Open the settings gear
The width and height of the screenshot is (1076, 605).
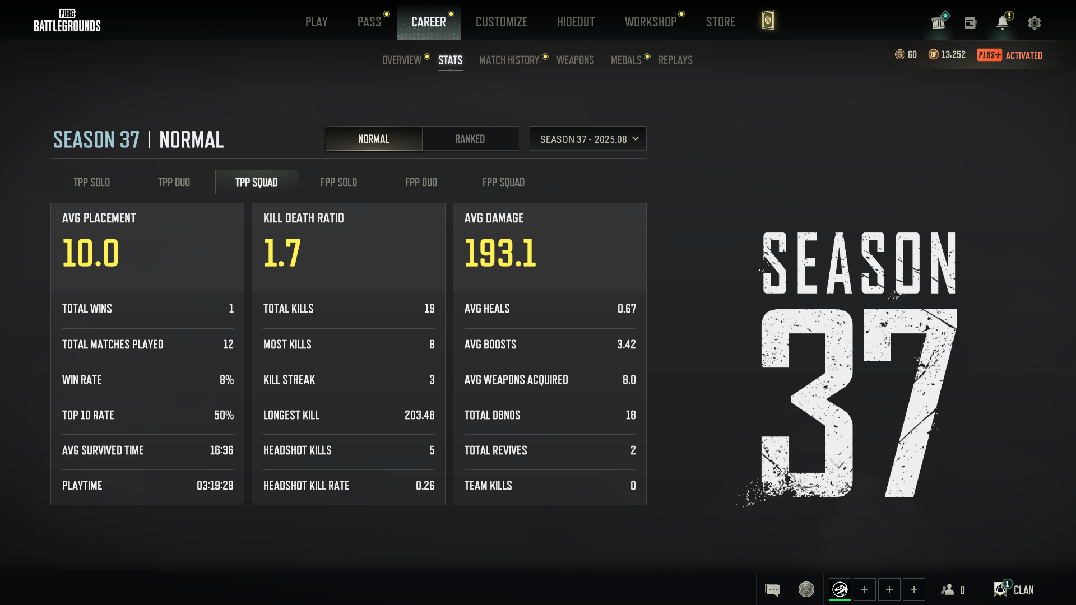(1034, 23)
